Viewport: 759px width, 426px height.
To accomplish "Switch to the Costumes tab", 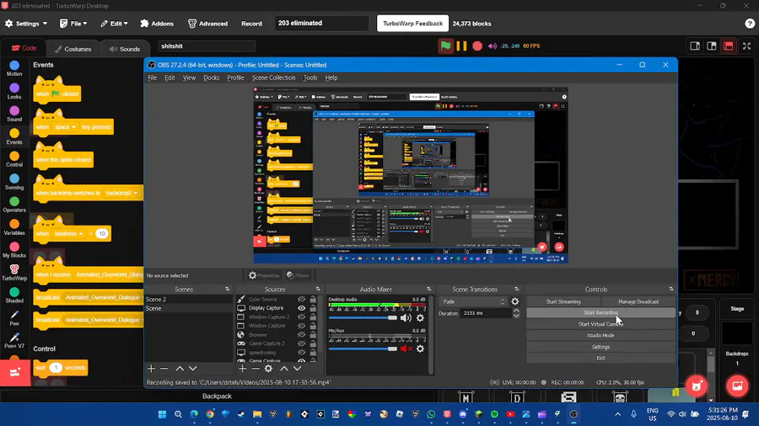I will (x=73, y=49).
